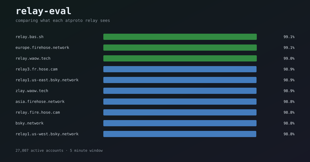Select the relay.waow.tech relay label
310x162 pixels.
click(33, 58)
